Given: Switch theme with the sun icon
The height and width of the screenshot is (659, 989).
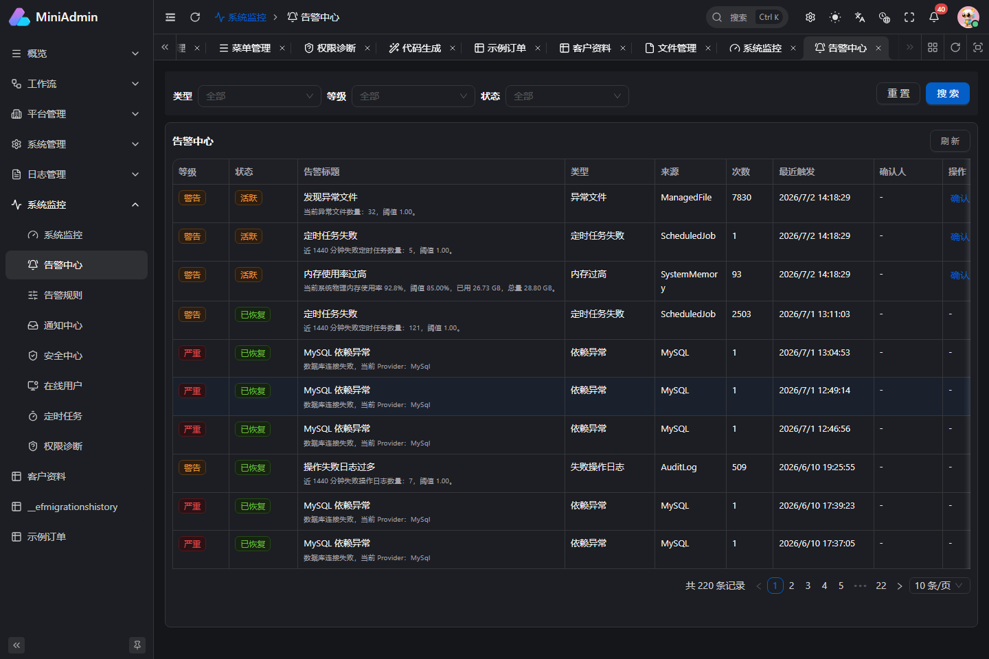Looking at the screenshot, I should pos(835,17).
